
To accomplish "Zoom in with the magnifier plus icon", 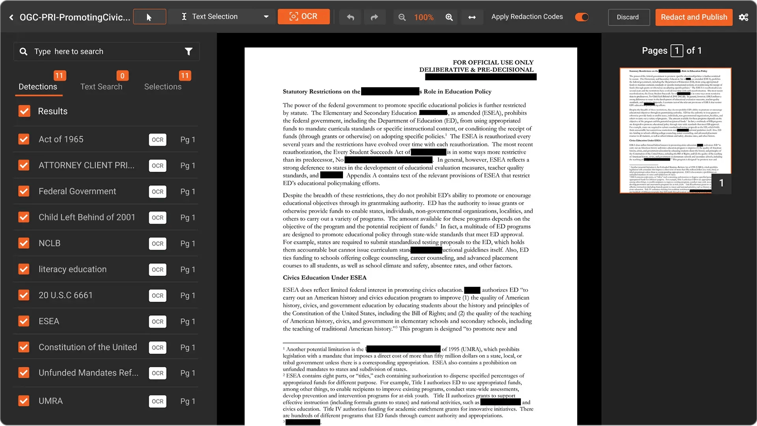I will (449, 17).
